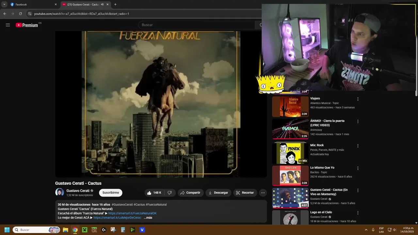Screen dimensions: 418x235
Task: Open Google Chrome taskbar icon
Action: coord(75,230)
